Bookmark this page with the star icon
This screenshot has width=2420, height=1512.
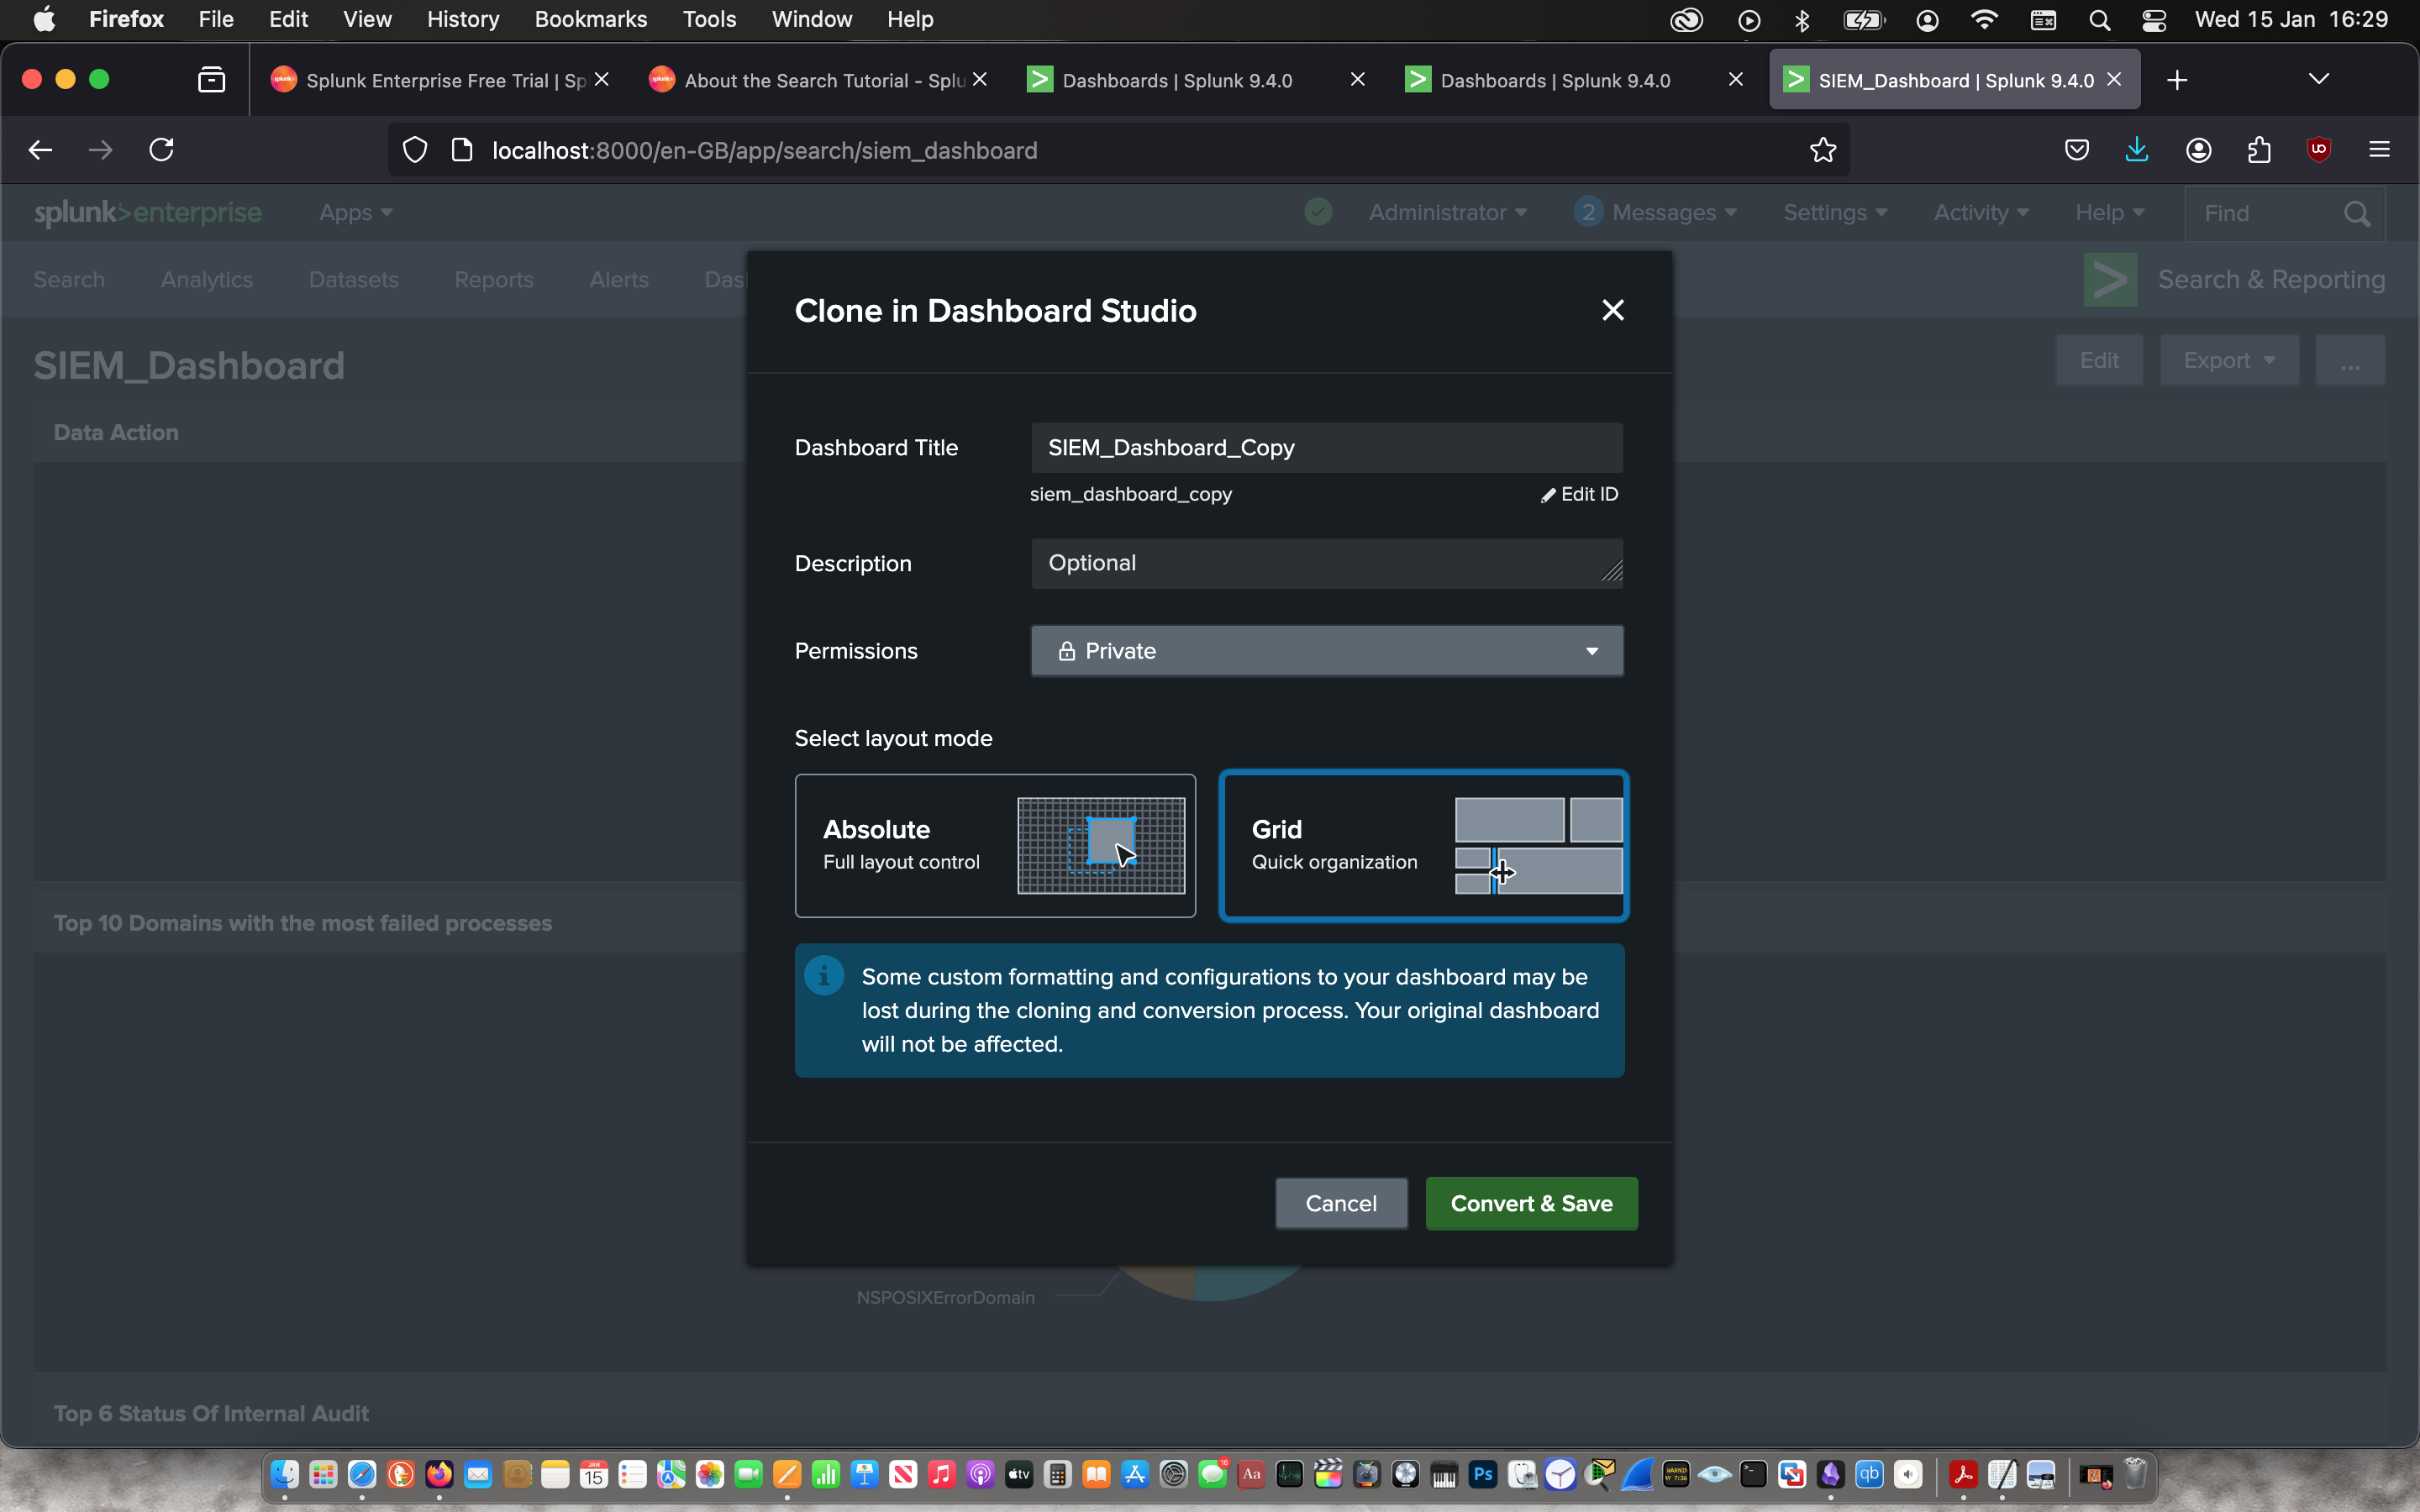pos(1822,150)
